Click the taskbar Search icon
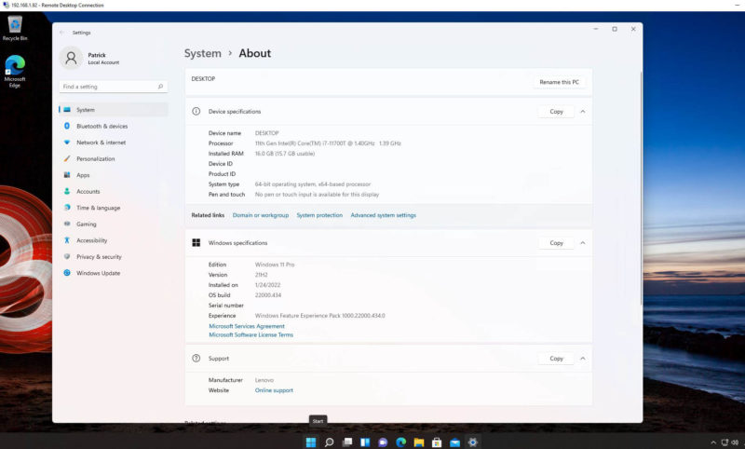This screenshot has width=745, height=449. tap(329, 442)
